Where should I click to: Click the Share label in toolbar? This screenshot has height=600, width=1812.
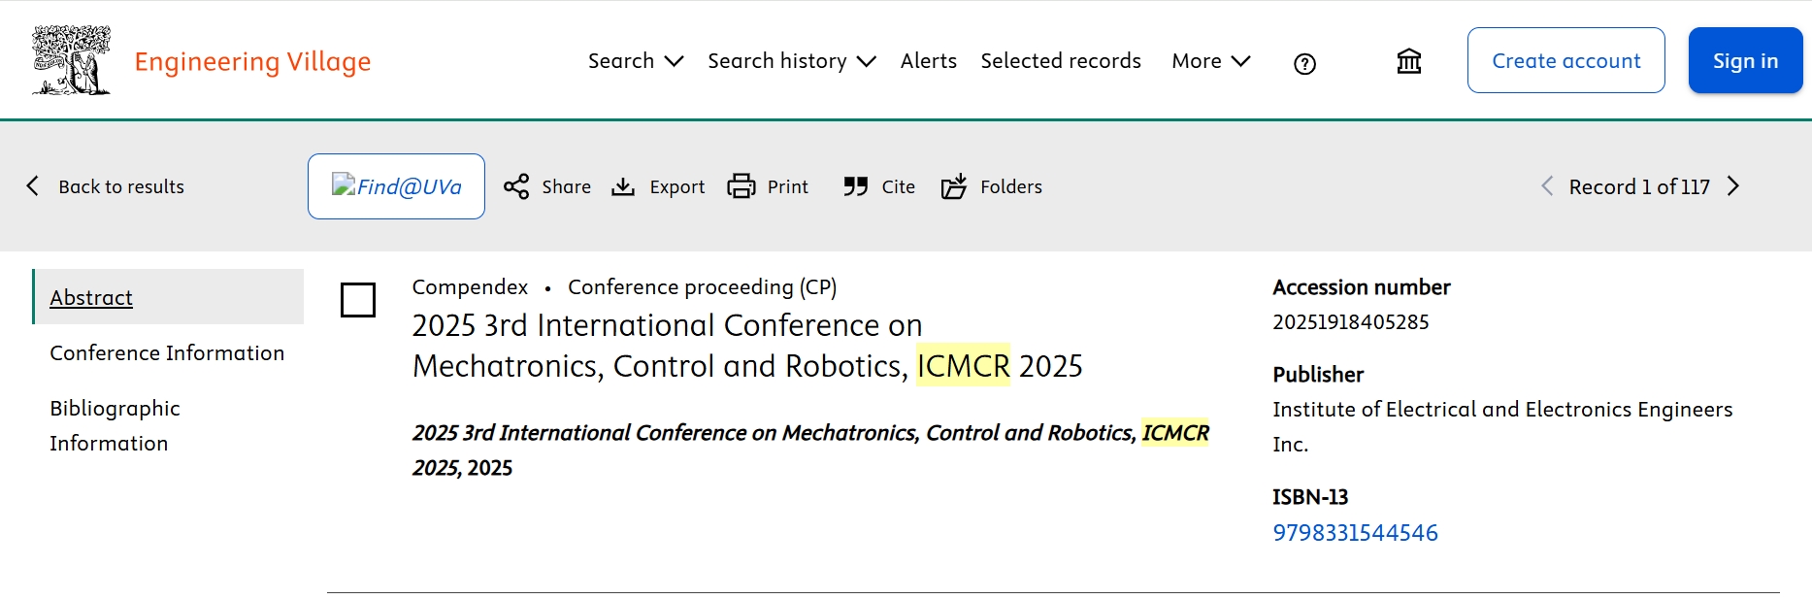567,186
